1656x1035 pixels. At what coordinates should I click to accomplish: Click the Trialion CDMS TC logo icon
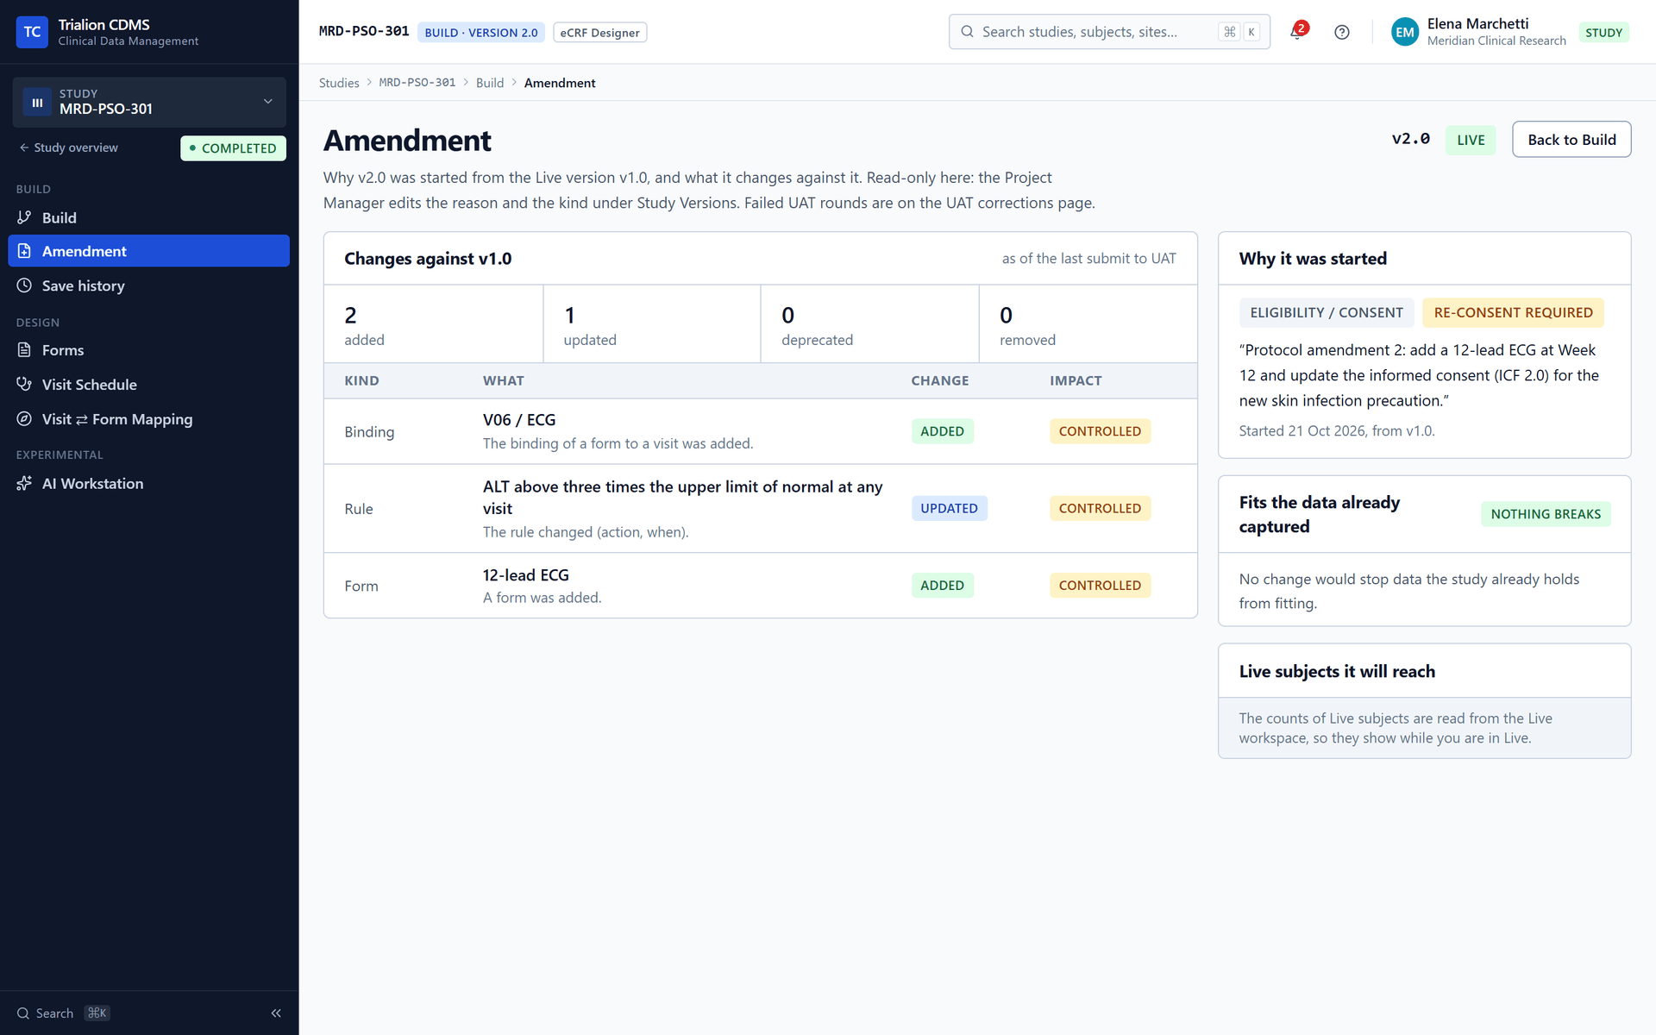(x=32, y=32)
